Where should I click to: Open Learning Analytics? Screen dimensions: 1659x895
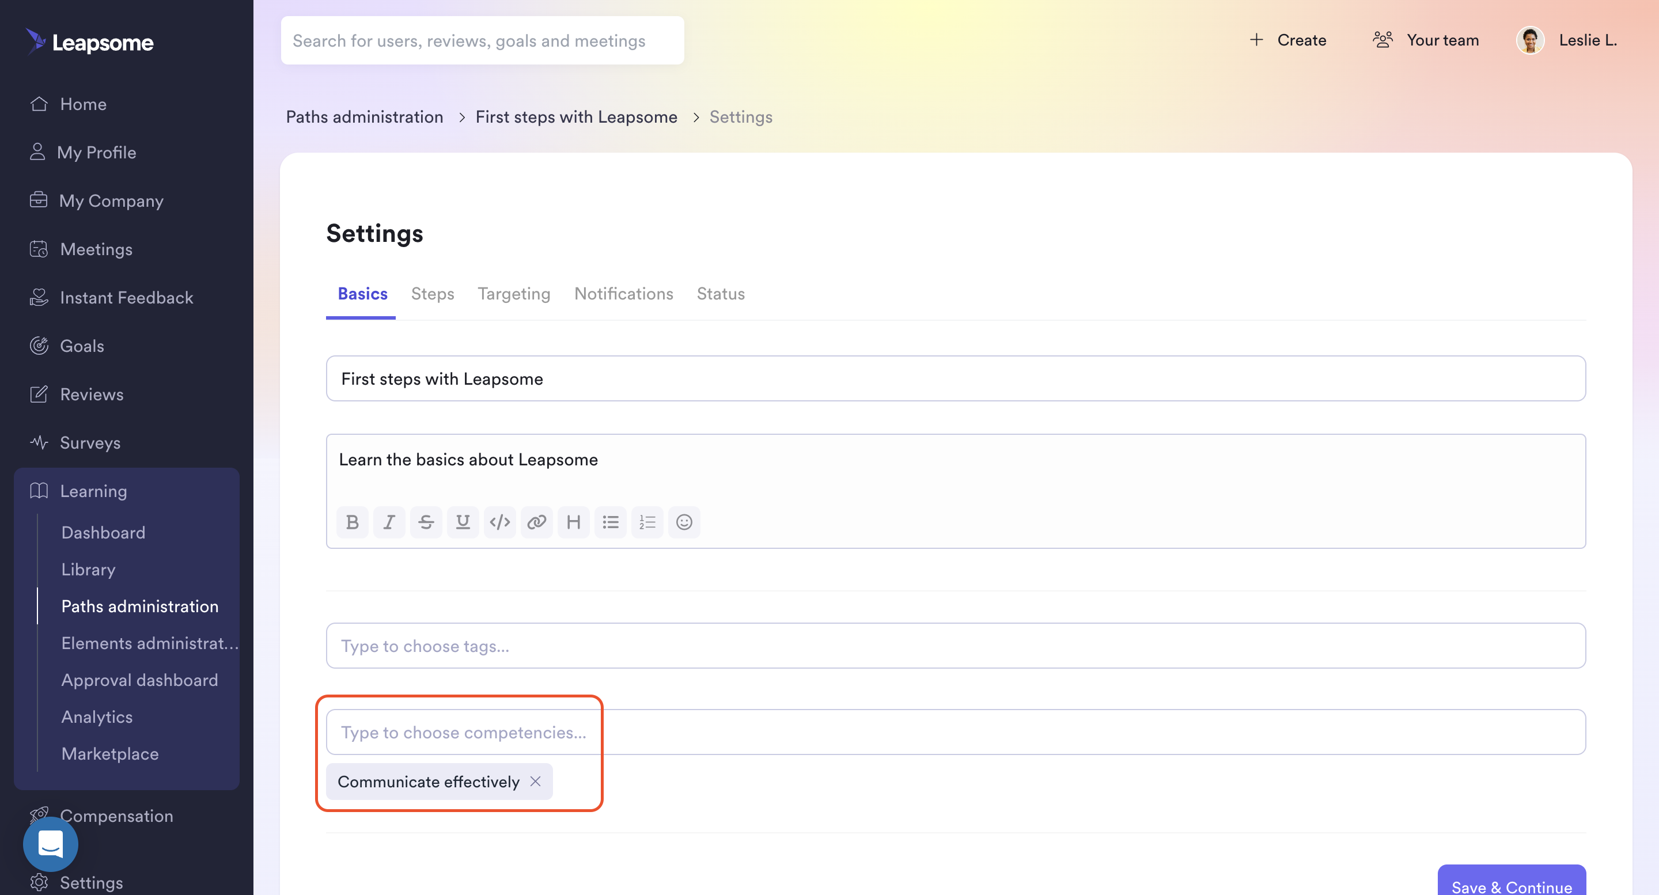coord(97,716)
